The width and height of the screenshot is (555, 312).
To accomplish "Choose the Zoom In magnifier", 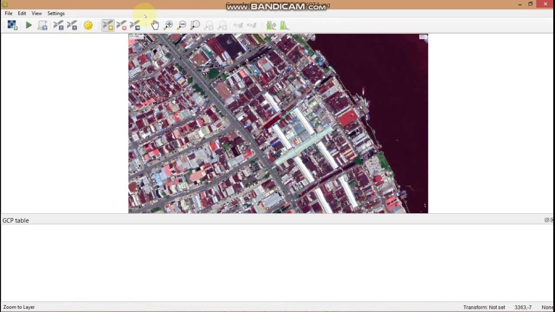I will click(x=168, y=26).
